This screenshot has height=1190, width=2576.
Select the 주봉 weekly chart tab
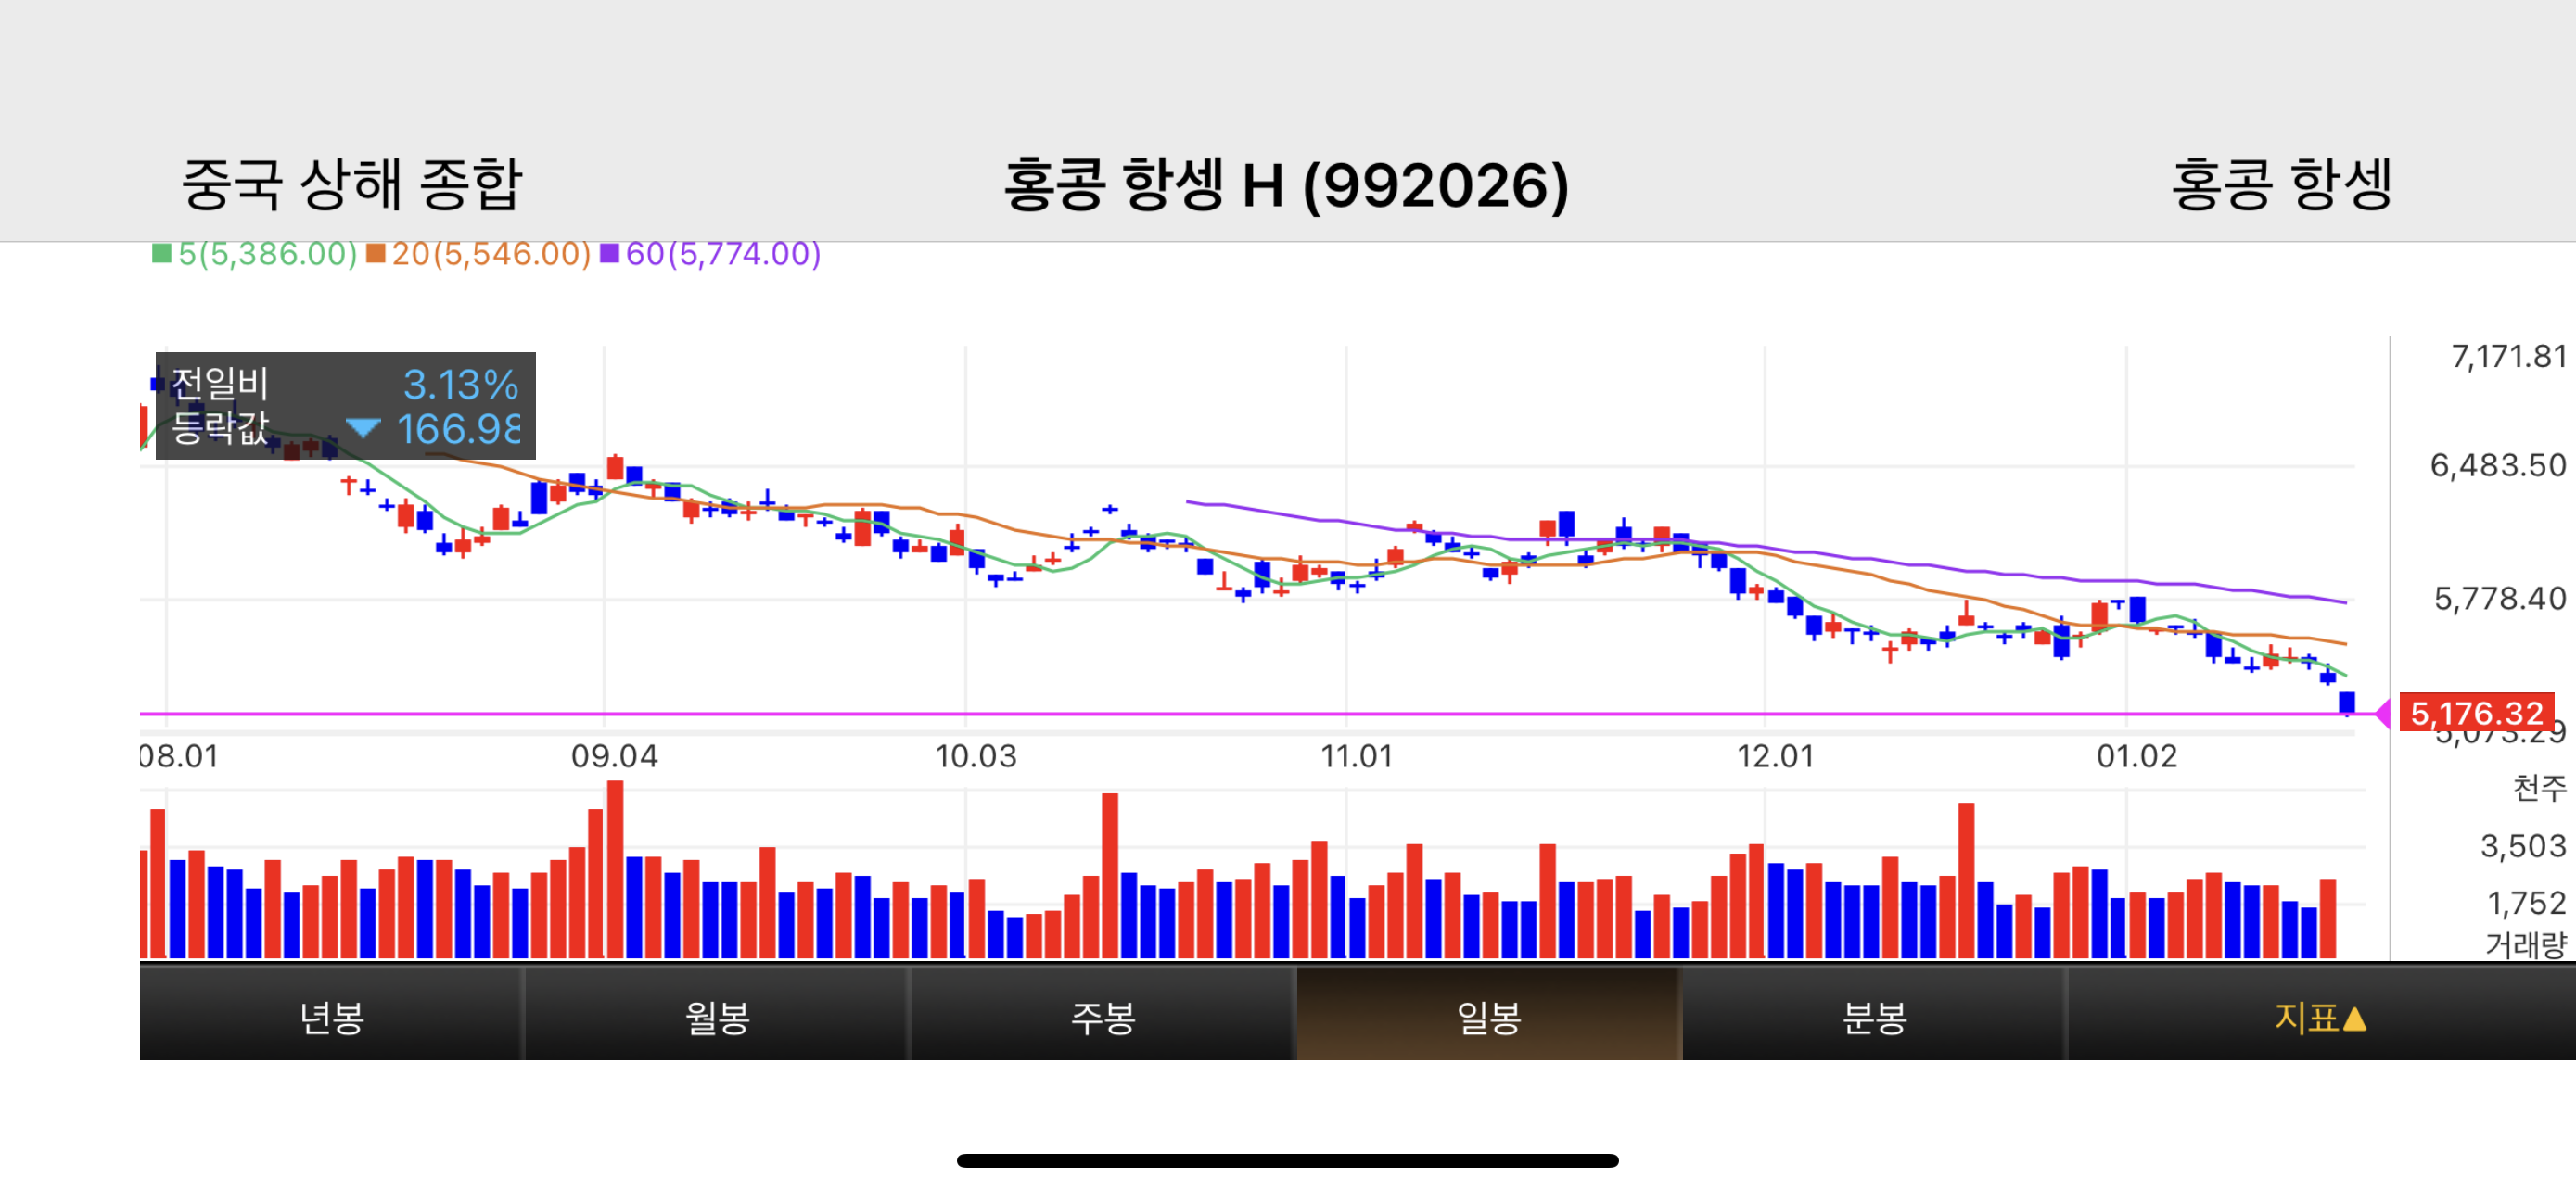tap(1102, 1016)
